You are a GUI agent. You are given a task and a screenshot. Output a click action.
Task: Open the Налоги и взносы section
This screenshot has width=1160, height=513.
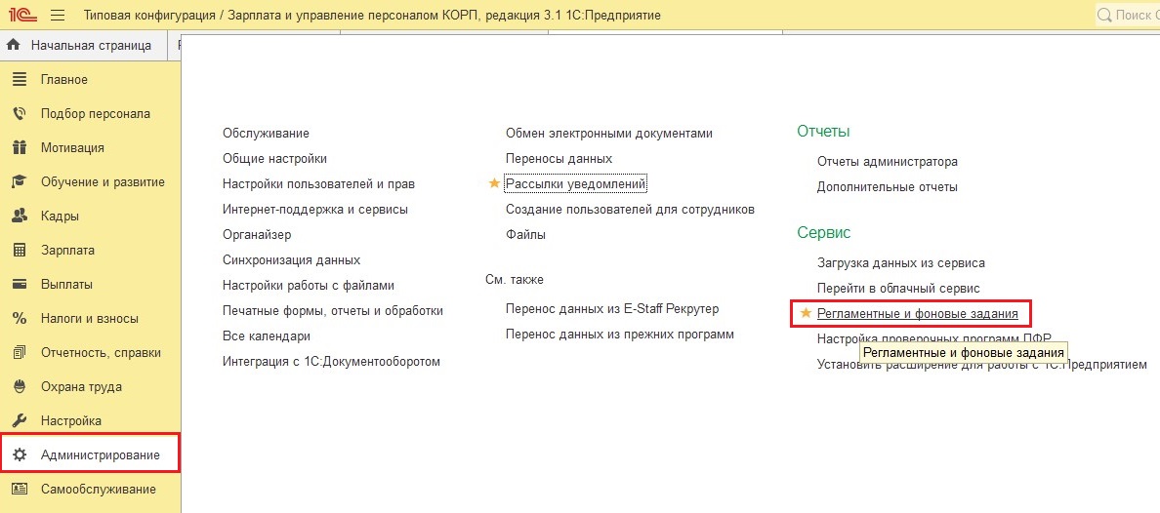pos(90,319)
